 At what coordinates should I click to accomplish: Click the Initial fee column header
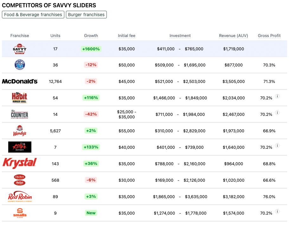(127, 35)
